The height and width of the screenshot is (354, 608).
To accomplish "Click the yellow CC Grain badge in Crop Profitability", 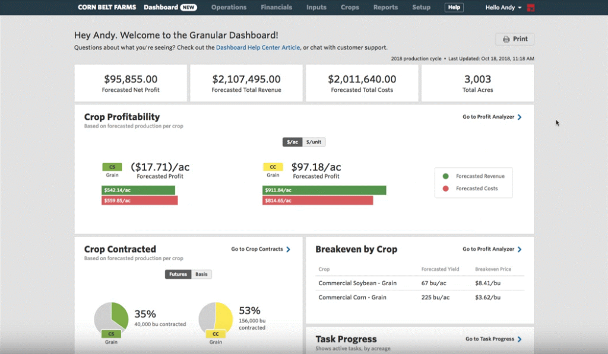I will tap(273, 167).
